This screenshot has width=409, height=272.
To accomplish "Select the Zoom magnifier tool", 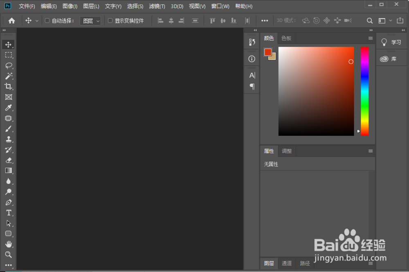I will tap(8, 254).
